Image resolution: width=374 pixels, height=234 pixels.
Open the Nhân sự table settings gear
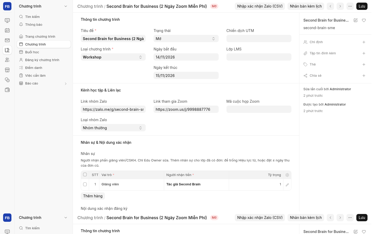point(287,175)
